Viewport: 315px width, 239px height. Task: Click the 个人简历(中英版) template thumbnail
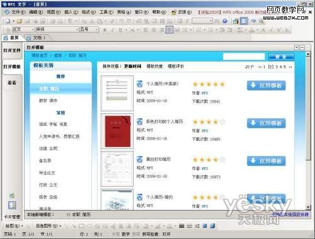pos(117,94)
